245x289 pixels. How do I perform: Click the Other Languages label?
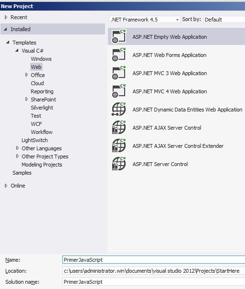tap(42, 148)
